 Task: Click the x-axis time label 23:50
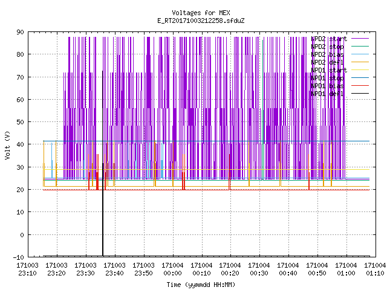(x=143, y=273)
